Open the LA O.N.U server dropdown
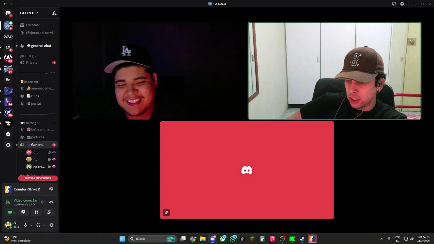The height and width of the screenshot is (244, 434). point(29,13)
